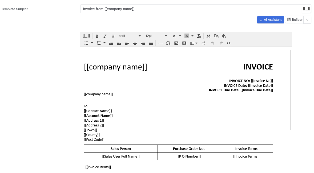Click the [[Address 2]] placeholder

pyautogui.click(x=94, y=125)
